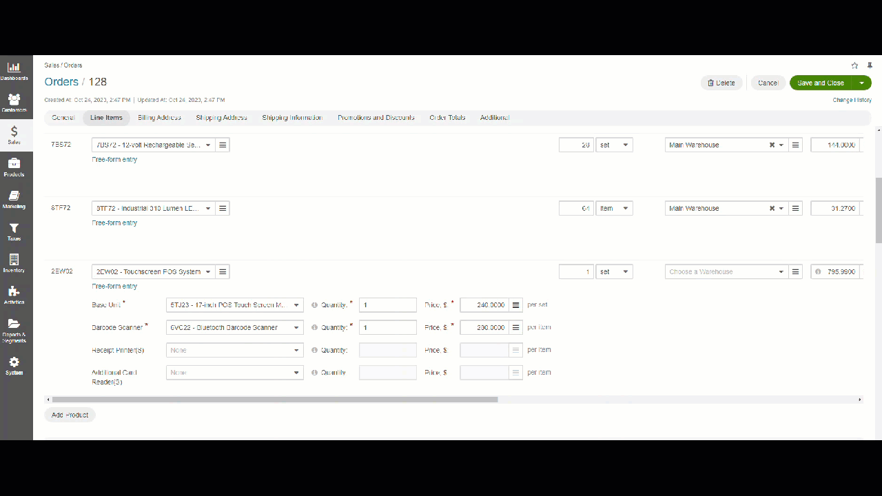Open the list icon beside the 8TF72 warehouse

796,208
